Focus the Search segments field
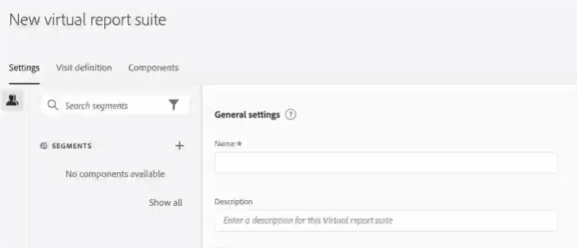This screenshot has height=248, width=577. 115,106
